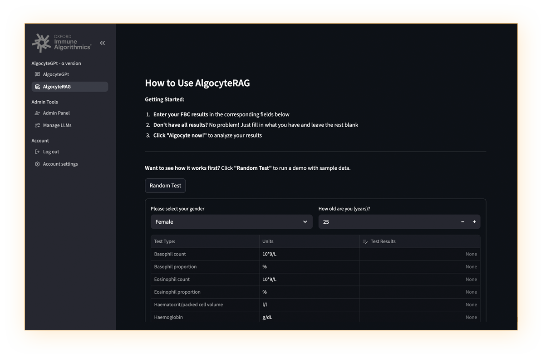Open the AlgocyteGPt page
The image size is (541, 354).
[70, 74]
